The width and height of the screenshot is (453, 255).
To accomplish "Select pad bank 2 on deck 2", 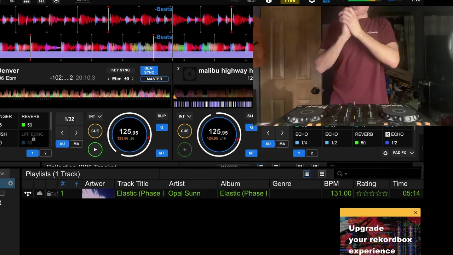I will click(x=312, y=153).
